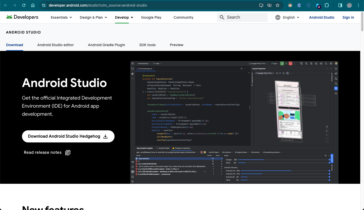
Task: Open Chrome three-dot menu
Action: pyautogui.click(x=358, y=5)
